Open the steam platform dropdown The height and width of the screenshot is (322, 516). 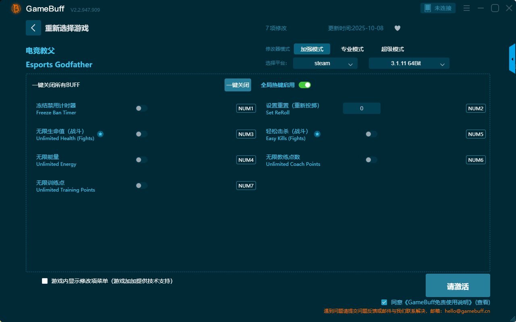click(325, 63)
